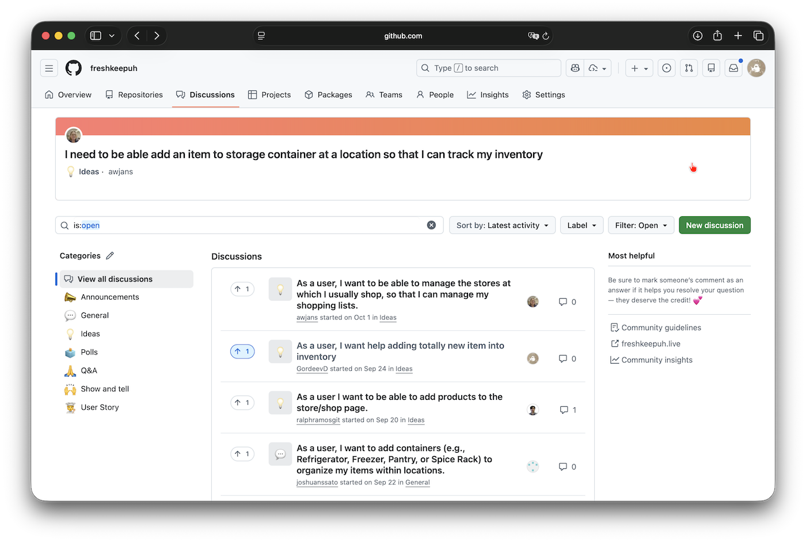Open the pull requests icon in the header
Screen dimensions: 806x542
tap(689, 68)
